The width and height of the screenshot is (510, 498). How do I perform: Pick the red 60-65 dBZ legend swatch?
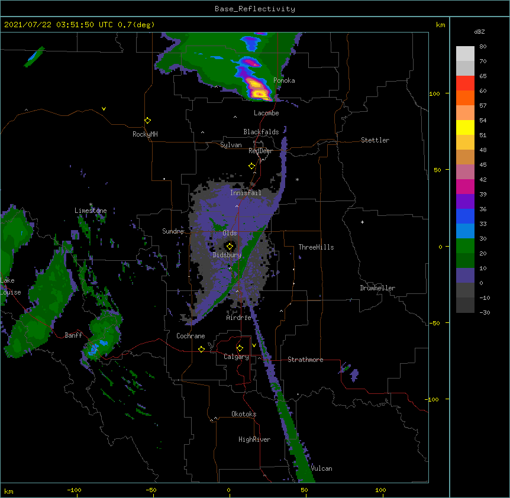(465, 83)
